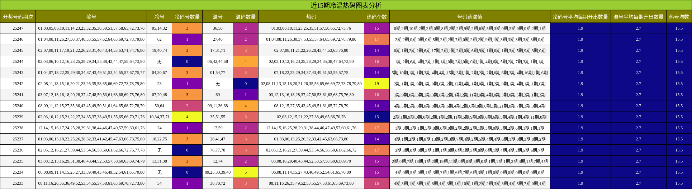692x189 pixels.
Task: Click cold numbers cell 07,20,48
Action: (x=160, y=95)
